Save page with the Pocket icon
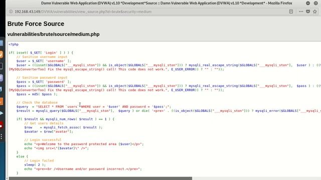The height and width of the screenshot is (180, 321). tap(308, 11)
